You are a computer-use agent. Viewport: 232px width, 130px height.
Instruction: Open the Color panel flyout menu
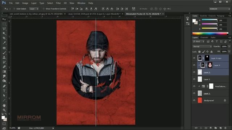click(x=229, y=16)
